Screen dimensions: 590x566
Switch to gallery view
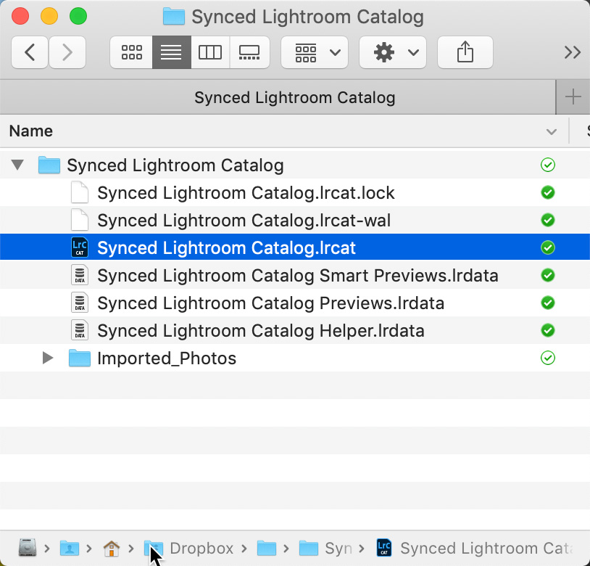(249, 52)
